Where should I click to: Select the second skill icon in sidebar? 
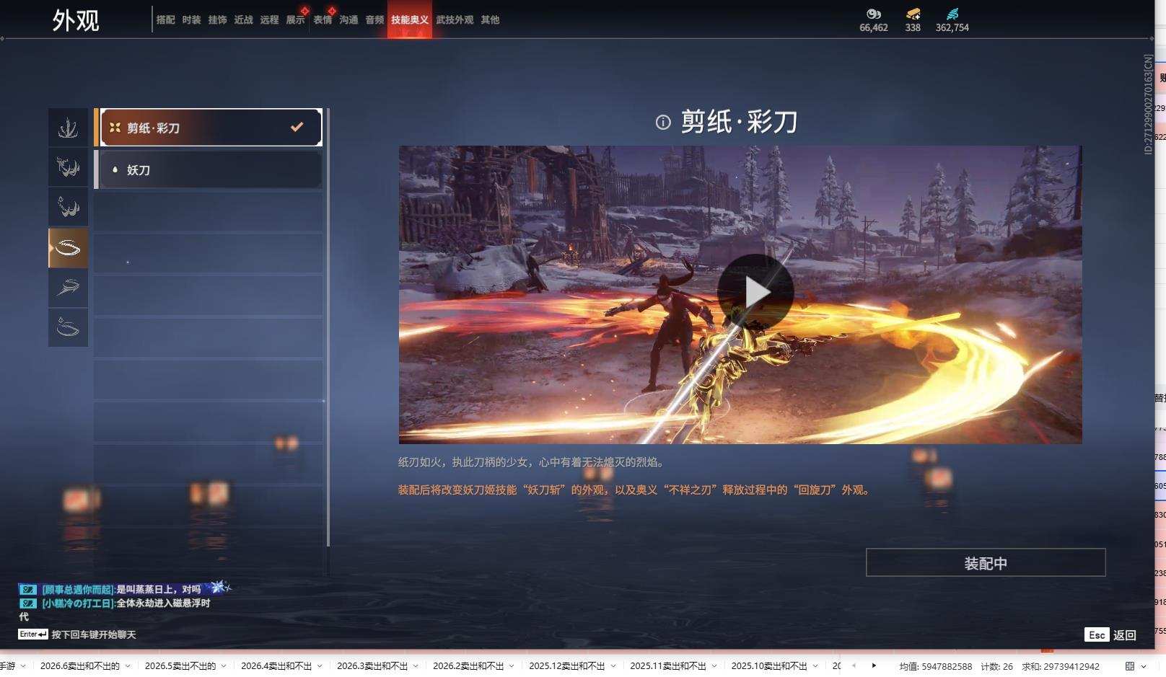68,167
